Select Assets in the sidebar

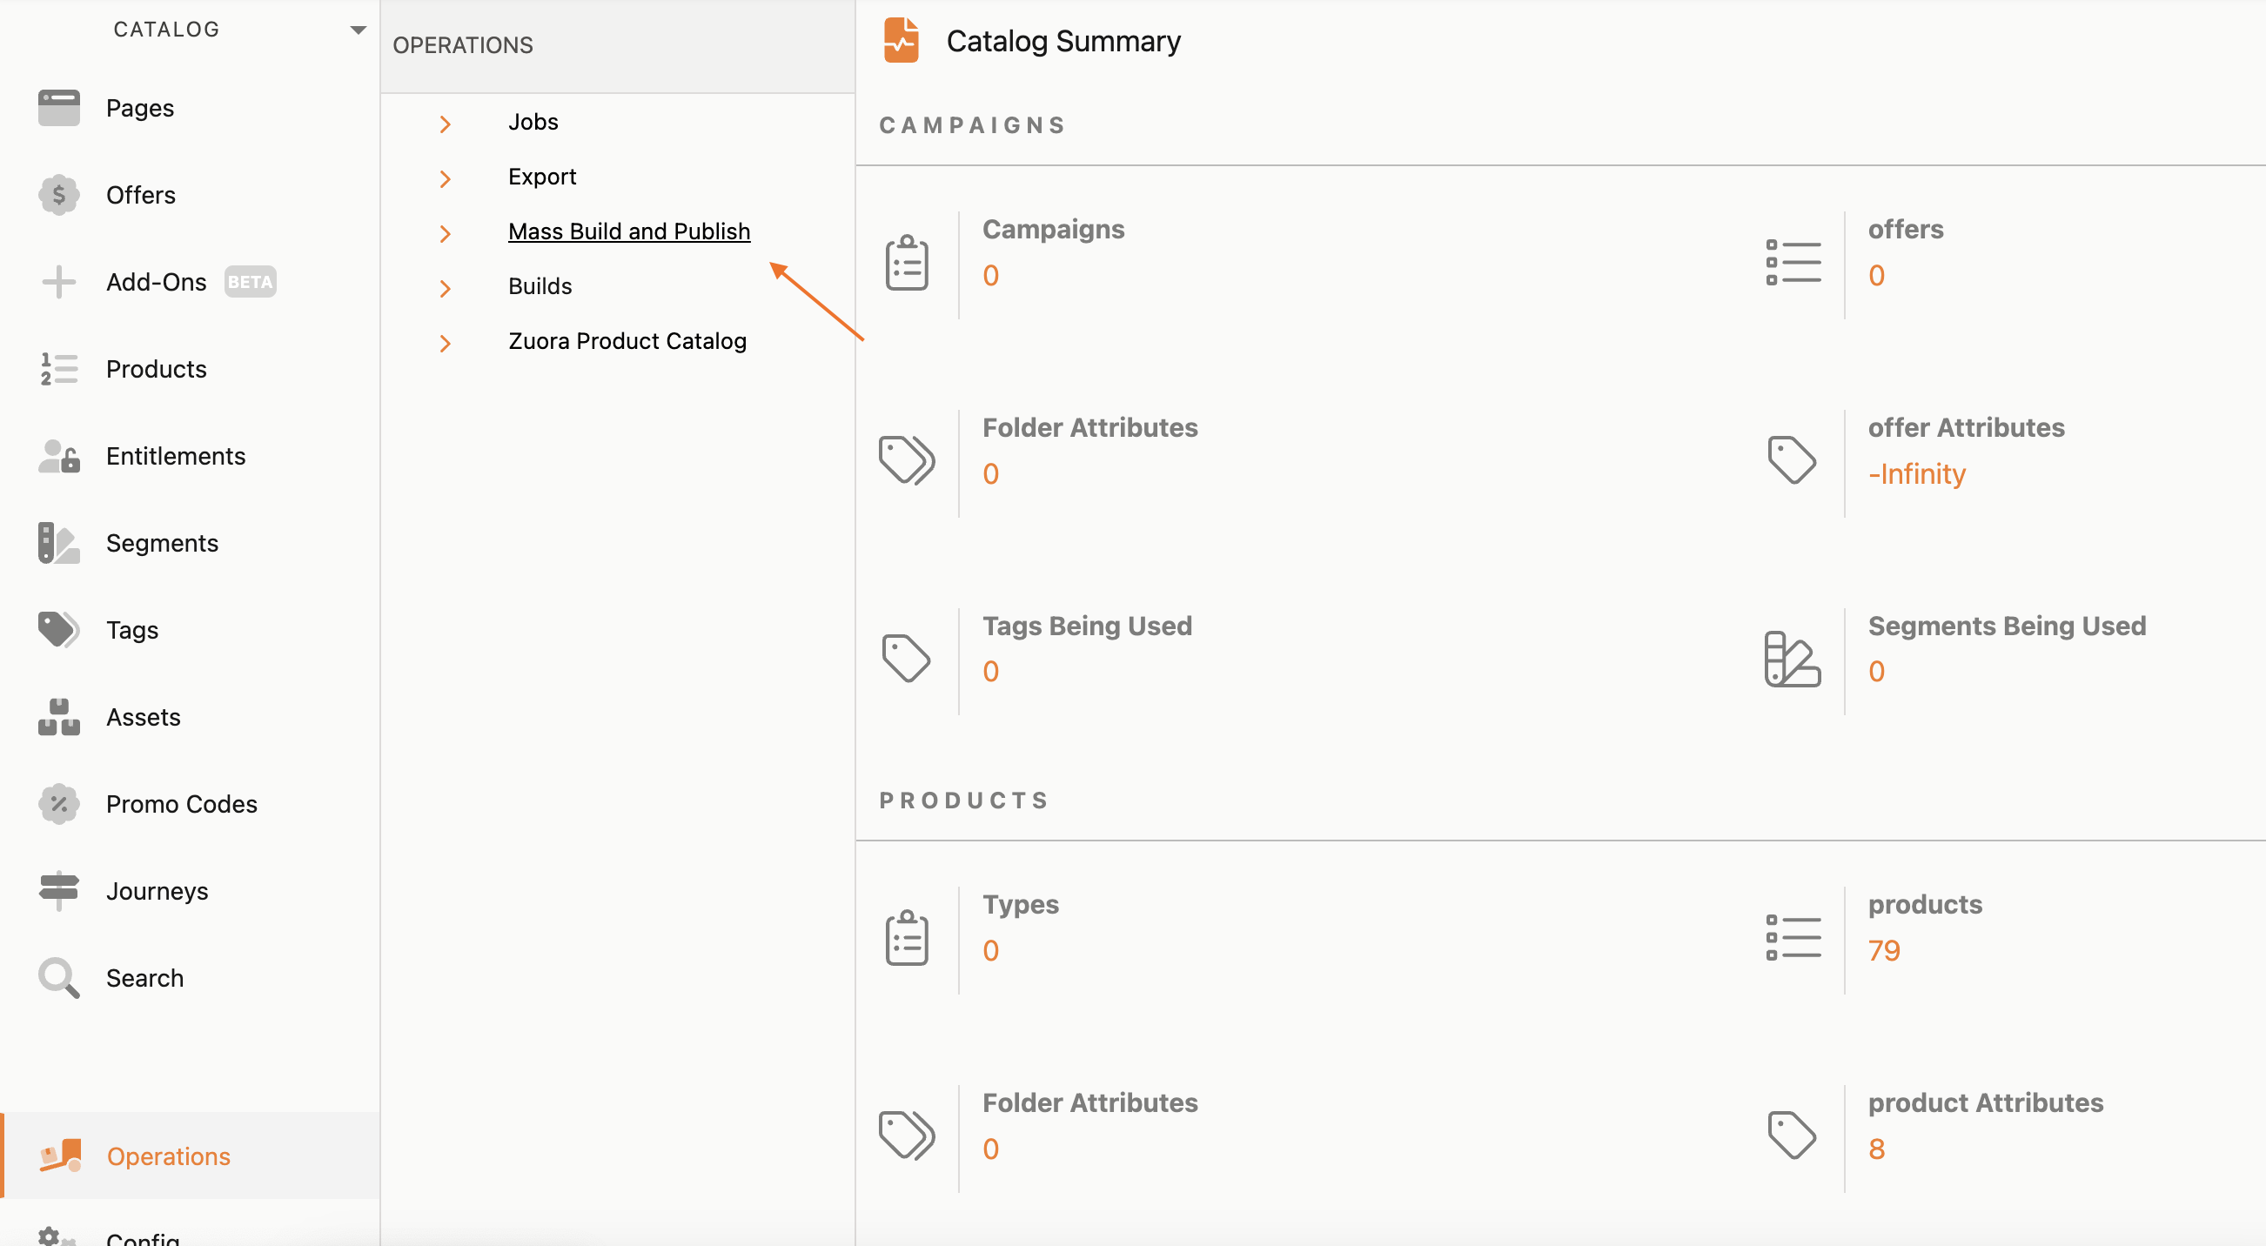point(144,717)
